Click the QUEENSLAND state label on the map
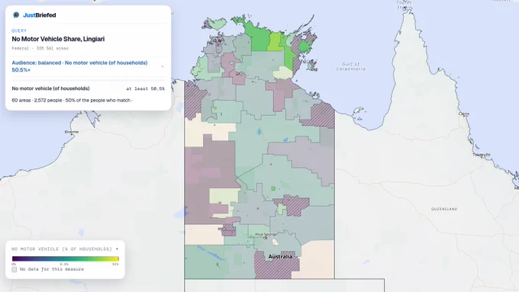The image size is (519, 292). (x=444, y=209)
